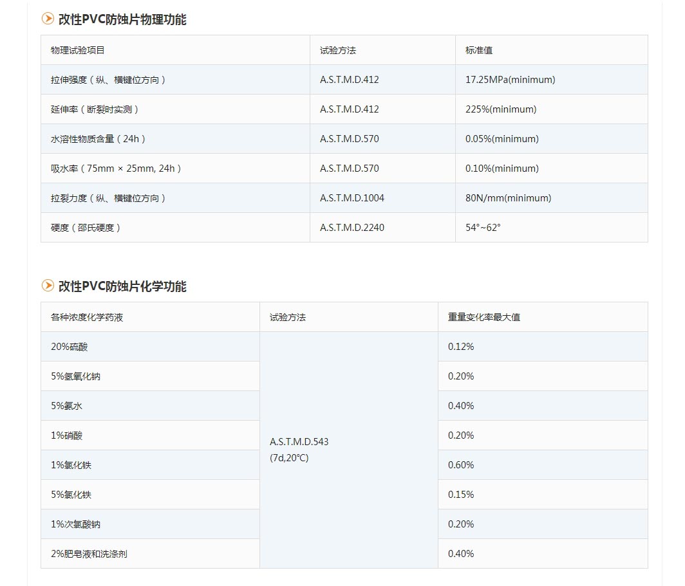Select the 17.25MPa(minimum) value cell
This screenshot has height=586, width=685.
point(510,80)
